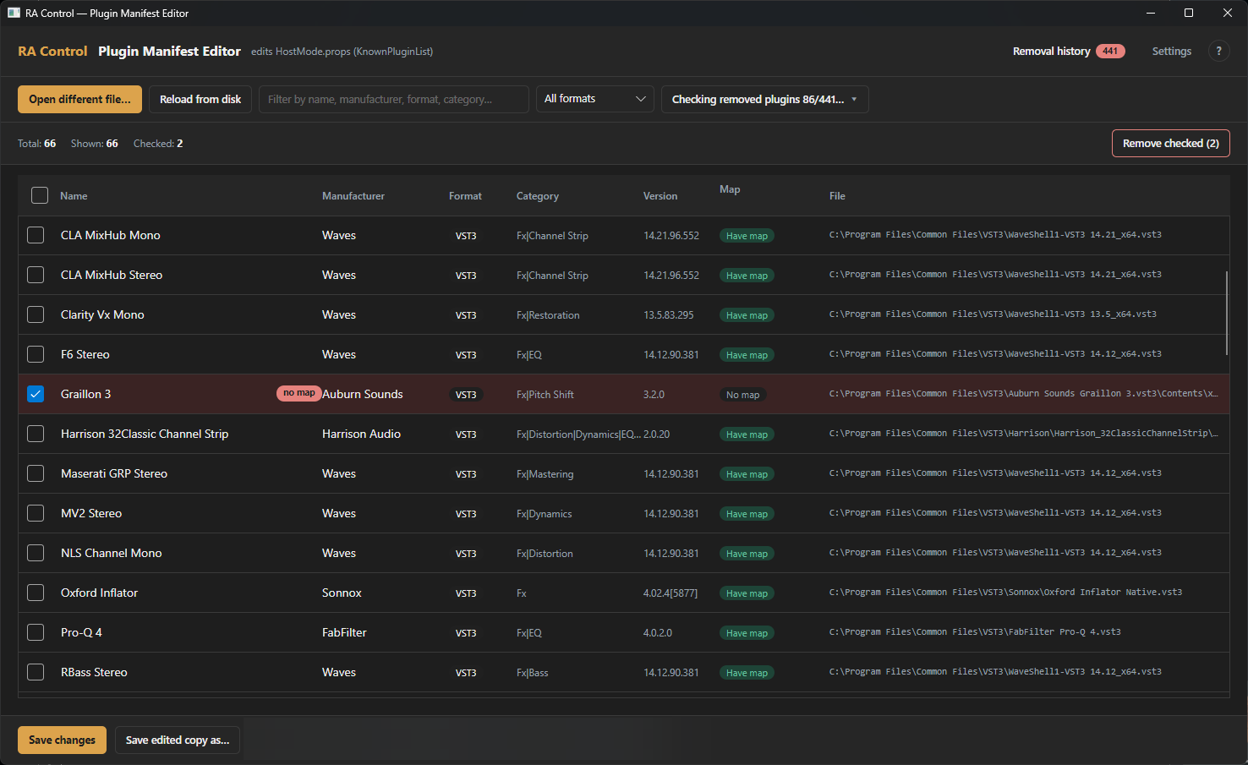This screenshot has width=1248, height=765.
Task: Check the RBass Stereo checkbox
Action: [36, 672]
